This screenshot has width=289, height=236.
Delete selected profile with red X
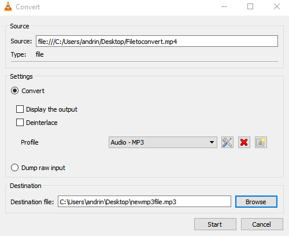(x=244, y=142)
